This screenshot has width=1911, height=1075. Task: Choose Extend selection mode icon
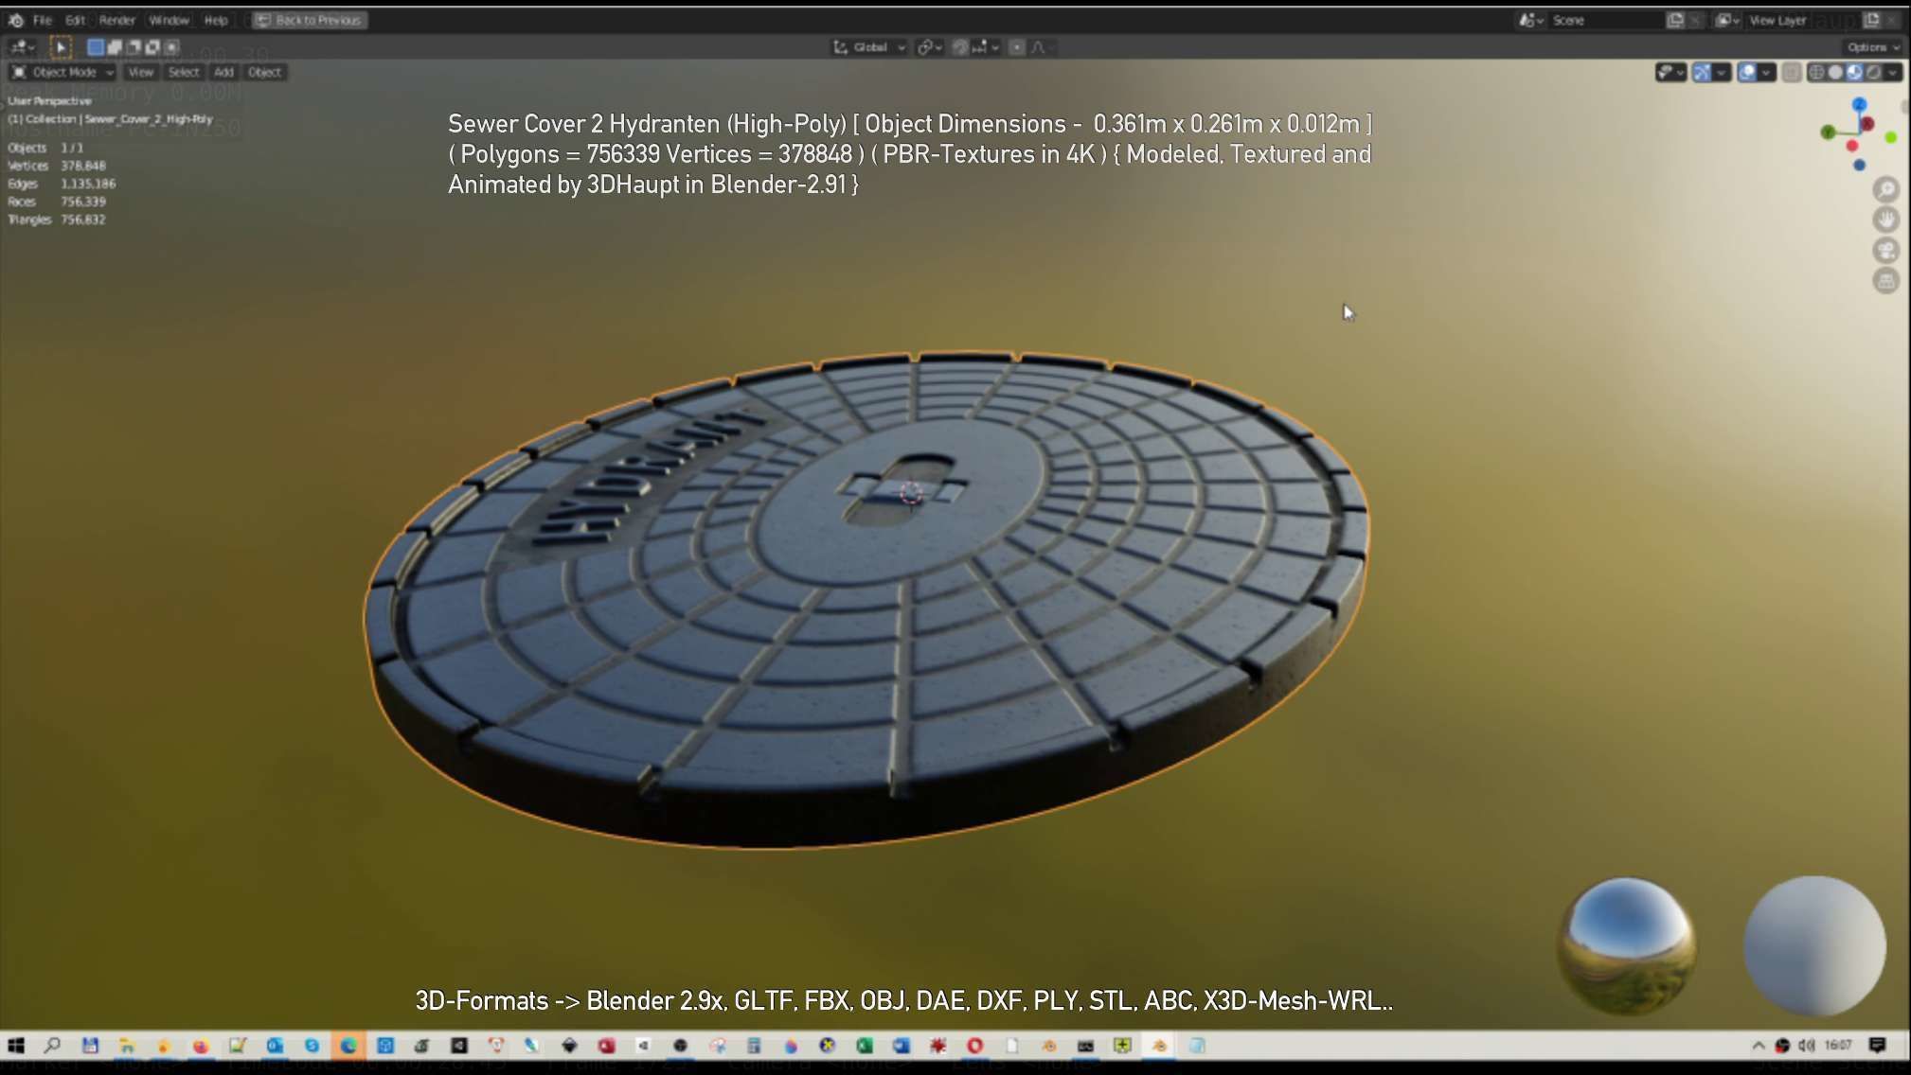115,46
